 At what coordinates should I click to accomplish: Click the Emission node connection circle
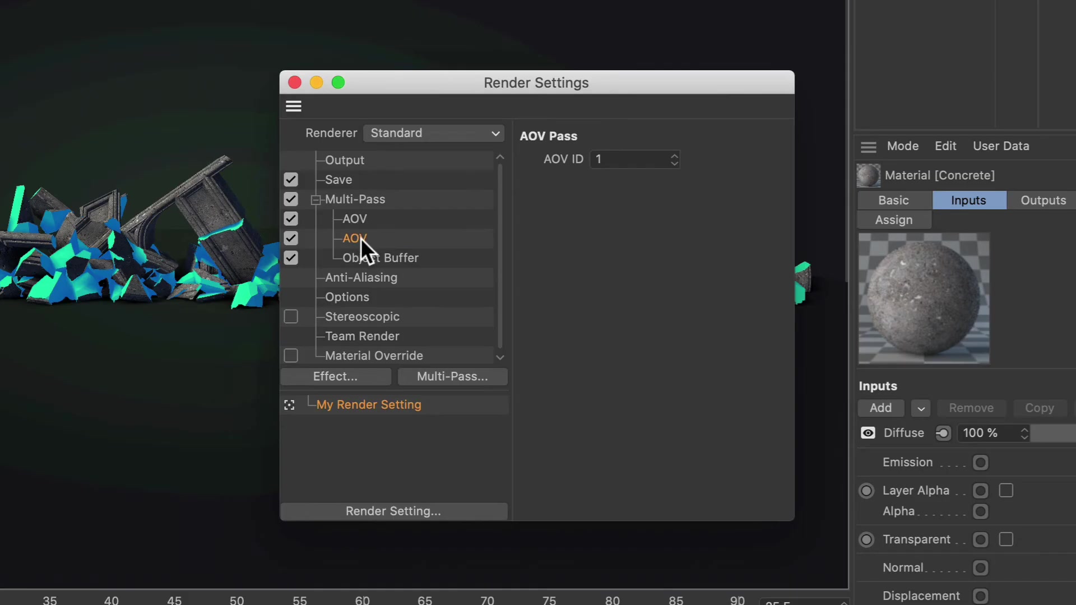pyautogui.click(x=980, y=462)
